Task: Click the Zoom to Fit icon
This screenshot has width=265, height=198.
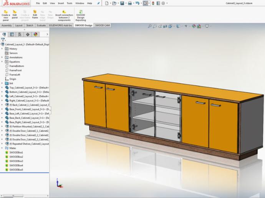Action: (150, 26)
